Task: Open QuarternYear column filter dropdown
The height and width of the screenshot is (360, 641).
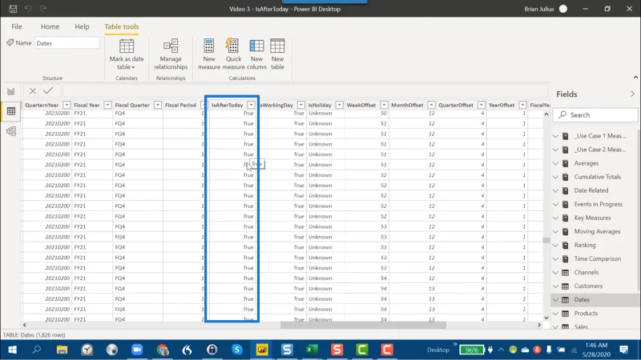Action: point(67,105)
